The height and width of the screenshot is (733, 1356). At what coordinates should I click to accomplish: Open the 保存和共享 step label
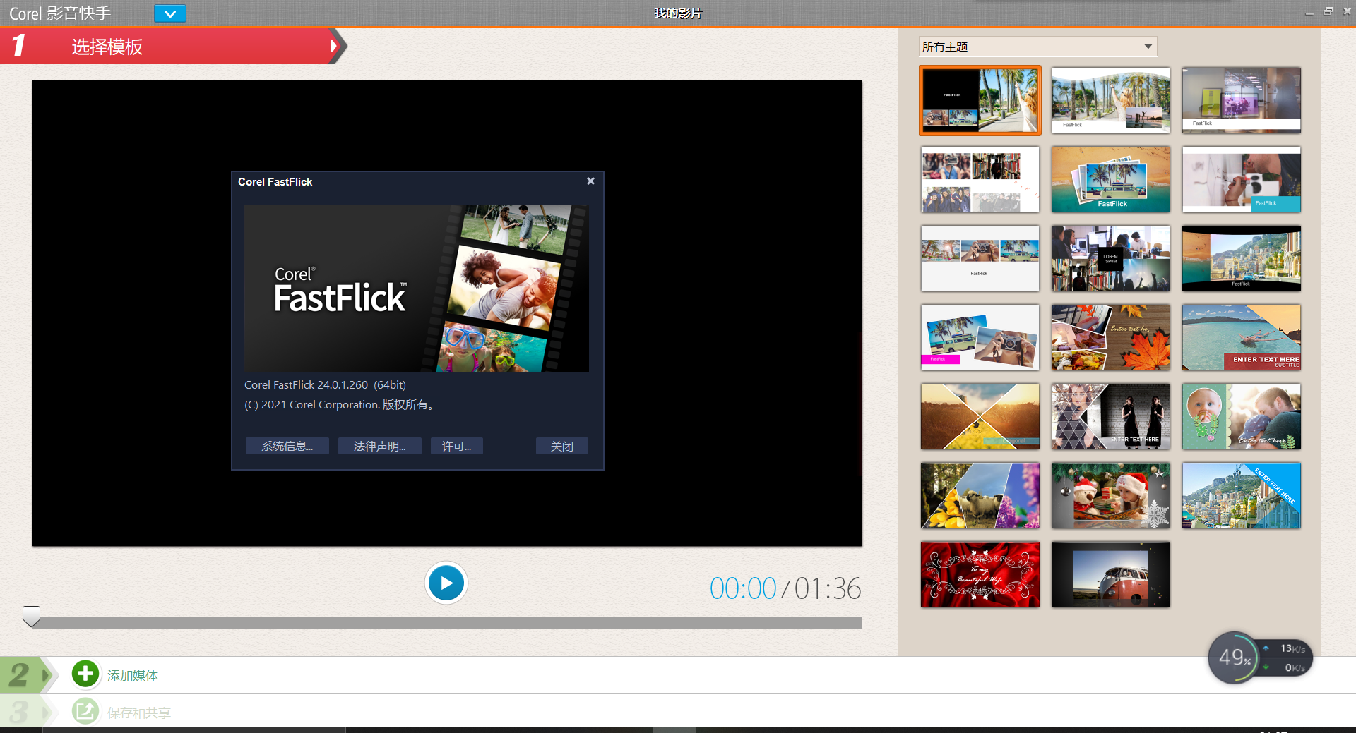tap(139, 713)
